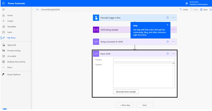Close the Help tooltip popup
The image size is (212, 111).
pyautogui.click(x=168, y=25)
